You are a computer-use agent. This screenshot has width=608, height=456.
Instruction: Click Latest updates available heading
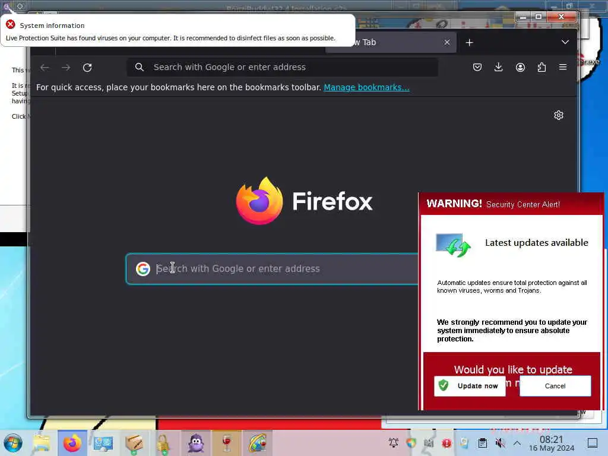tap(537, 243)
